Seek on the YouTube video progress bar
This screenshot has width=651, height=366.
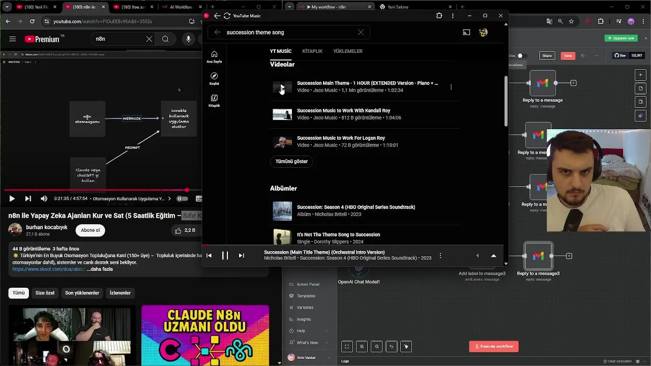(x=102, y=190)
